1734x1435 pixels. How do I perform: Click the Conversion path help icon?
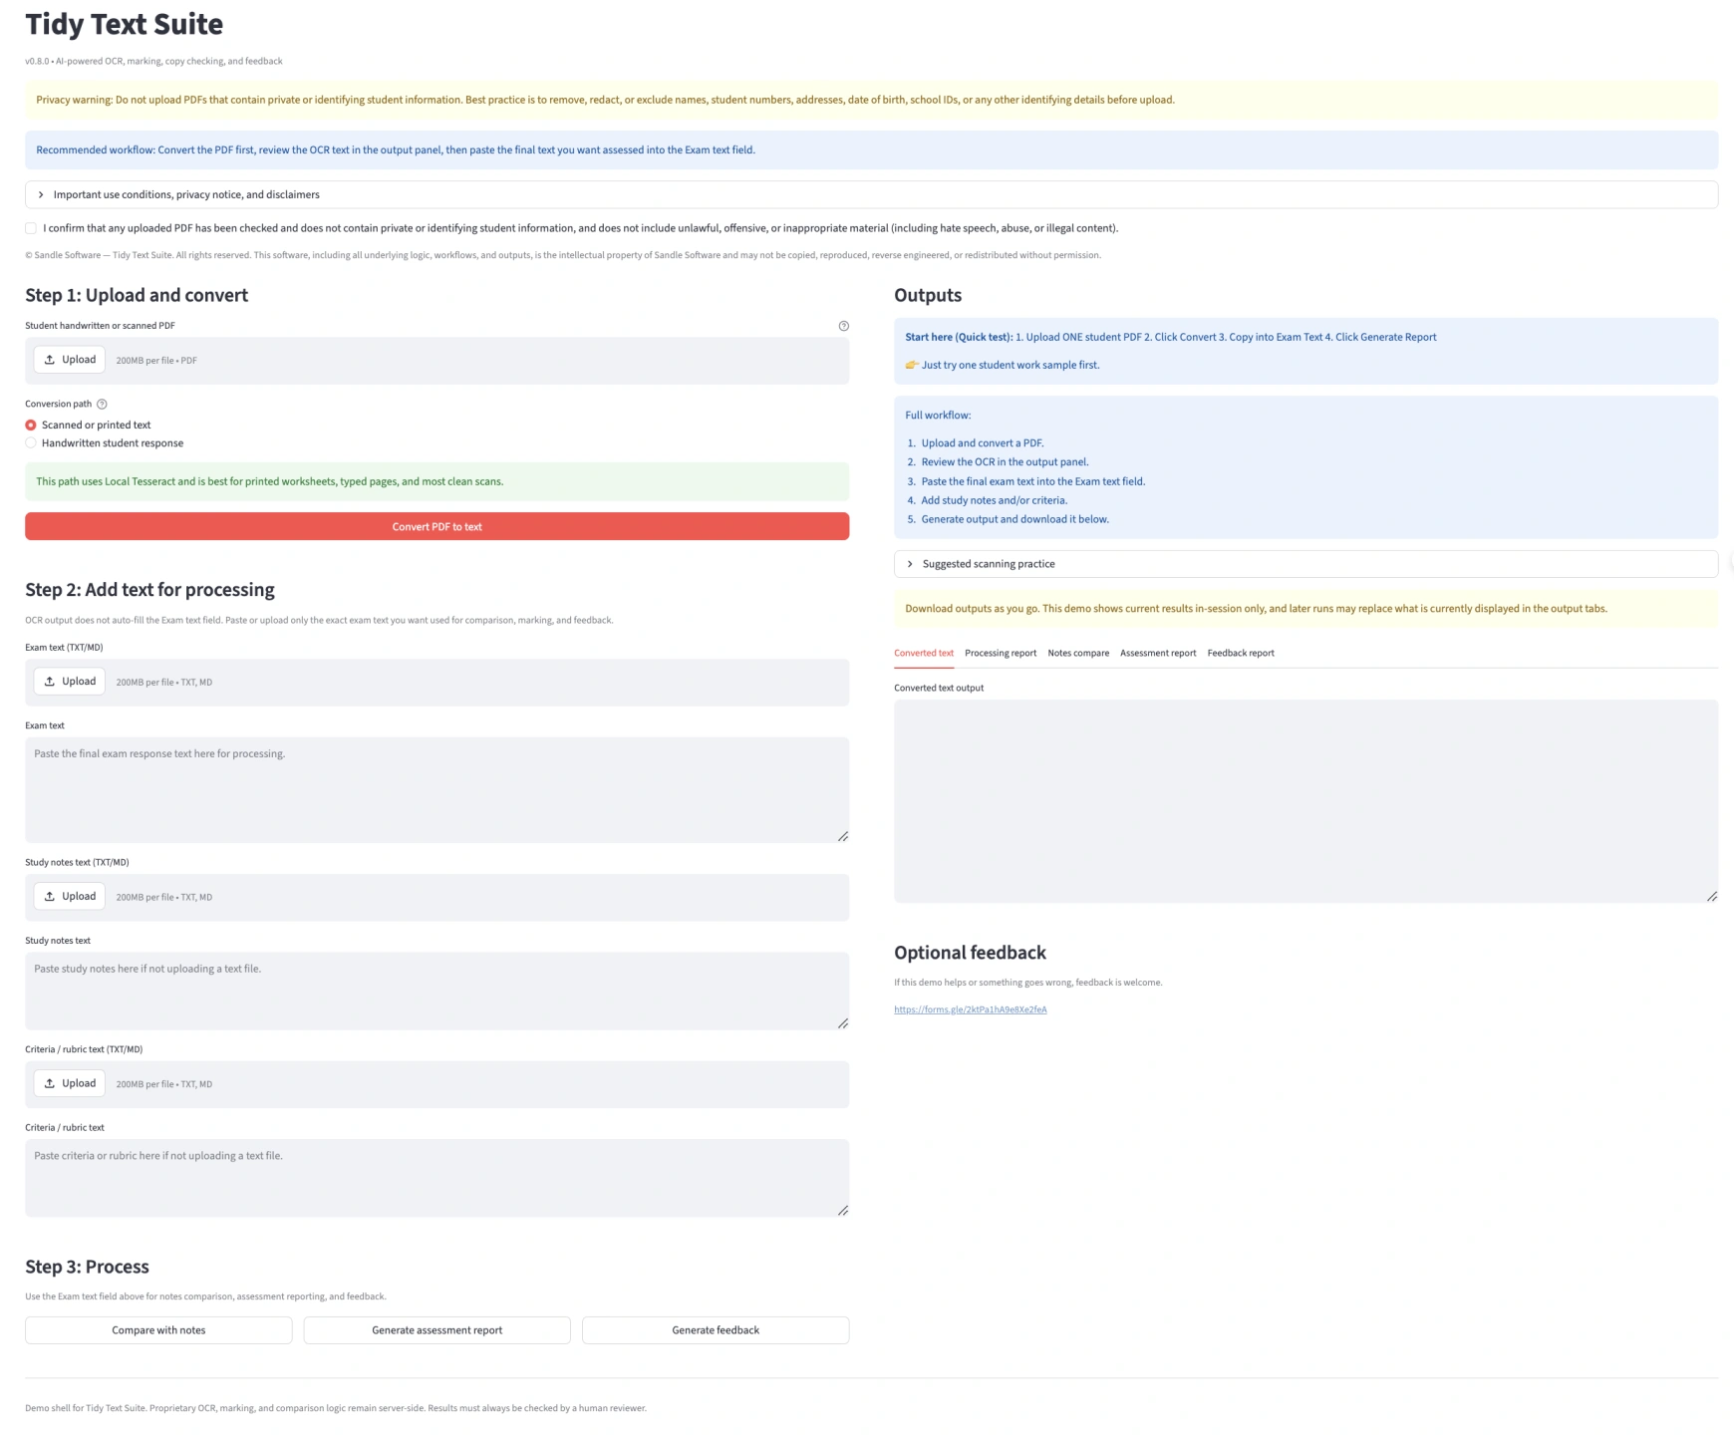coord(102,405)
